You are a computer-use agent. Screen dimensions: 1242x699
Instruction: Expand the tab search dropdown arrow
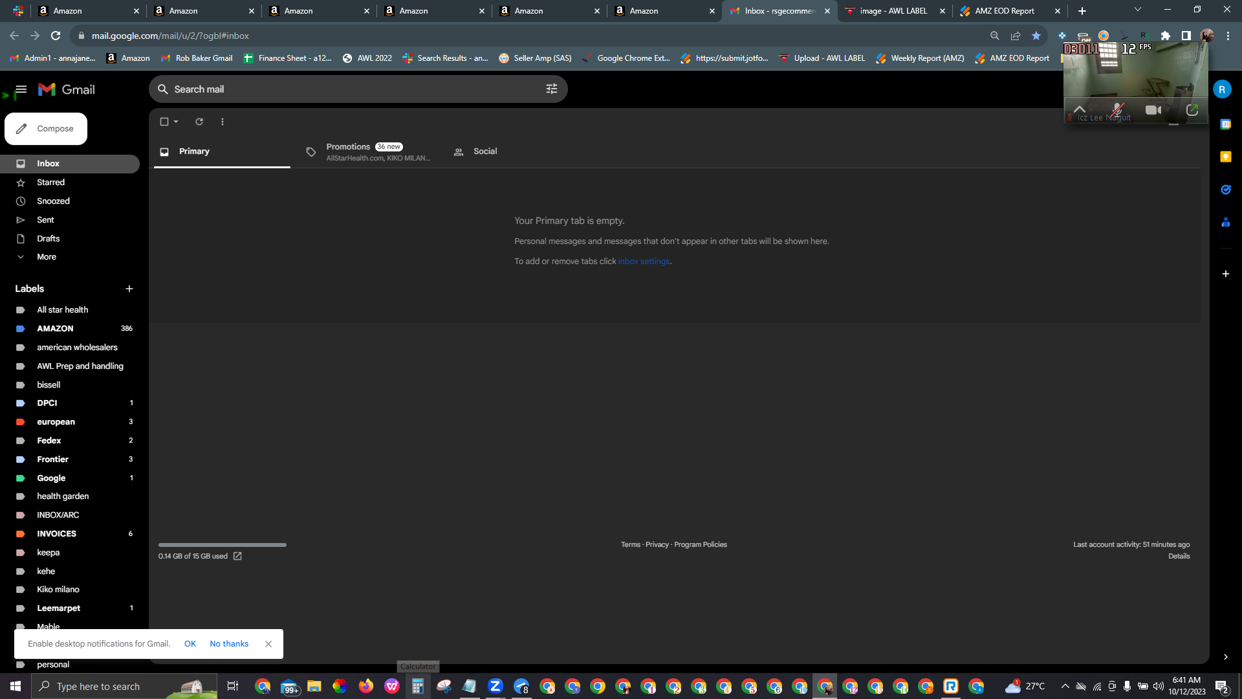pyautogui.click(x=1138, y=10)
